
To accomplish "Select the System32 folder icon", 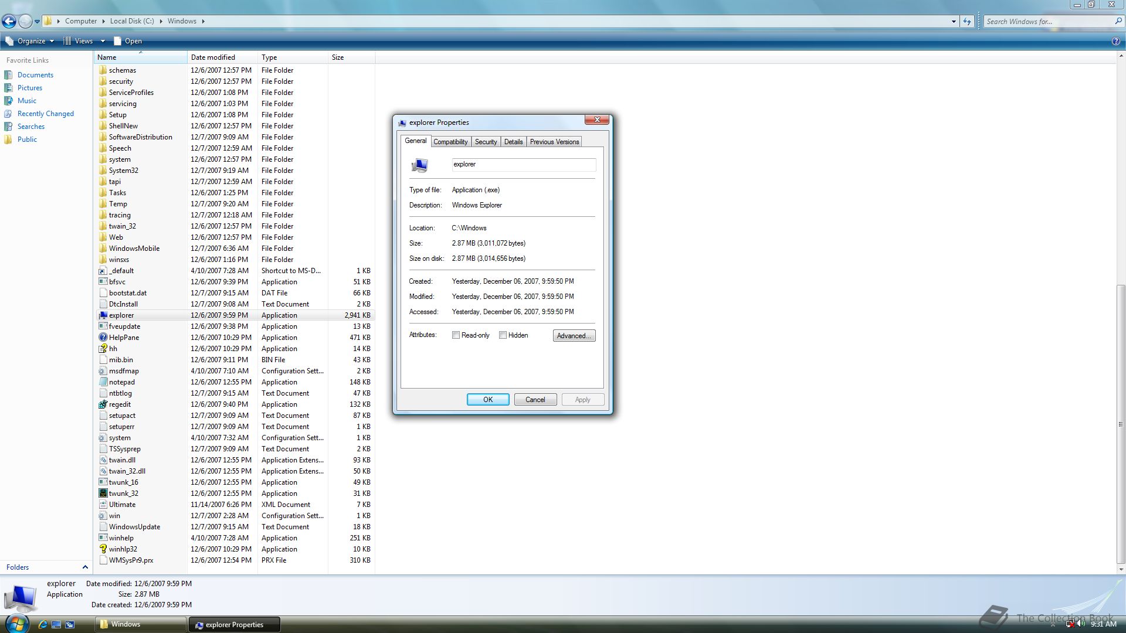I will tap(103, 171).
